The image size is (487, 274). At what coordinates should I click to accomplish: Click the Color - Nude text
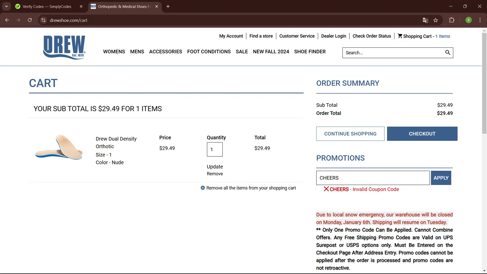110,162
